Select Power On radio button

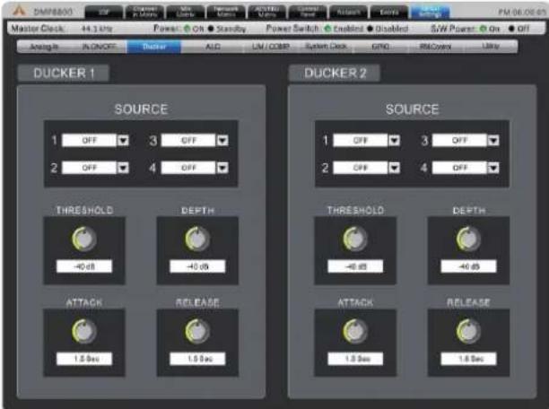click(x=187, y=29)
